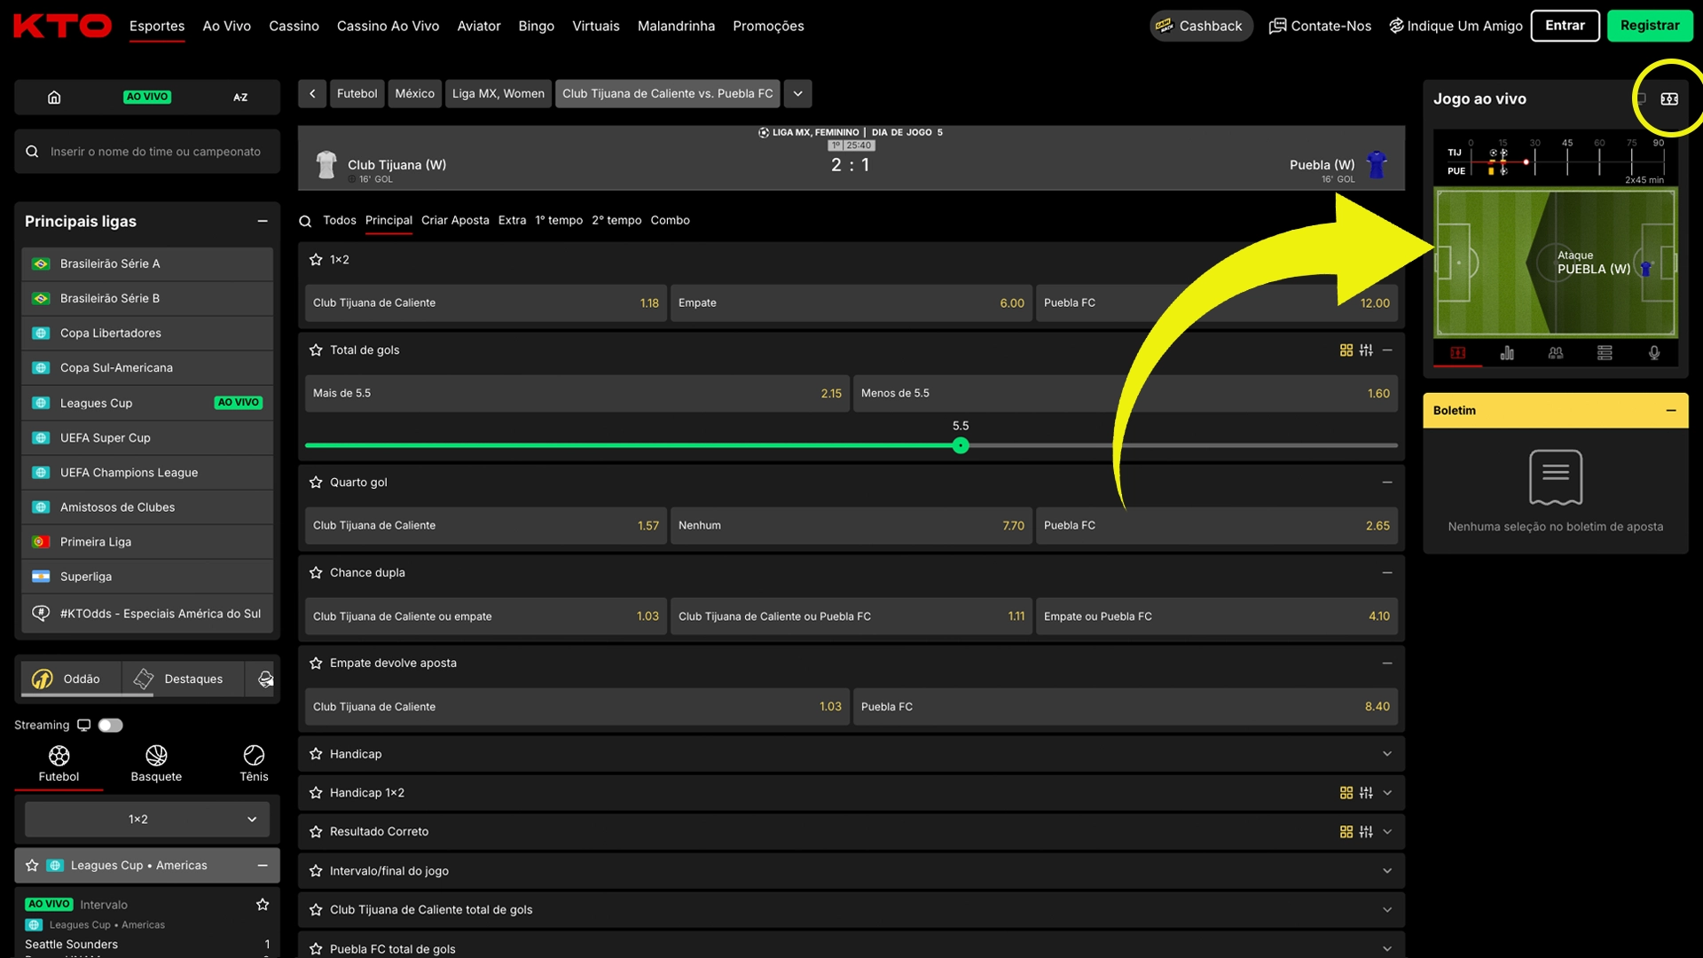Select the Liga MX, Women breadcrumb
The height and width of the screenshot is (958, 1703).
point(498,94)
